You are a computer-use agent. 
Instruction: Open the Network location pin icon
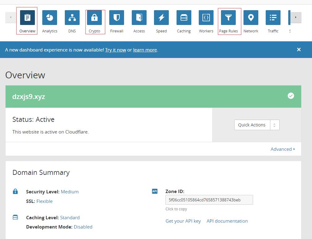pyautogui.click(x=251, y=18)
